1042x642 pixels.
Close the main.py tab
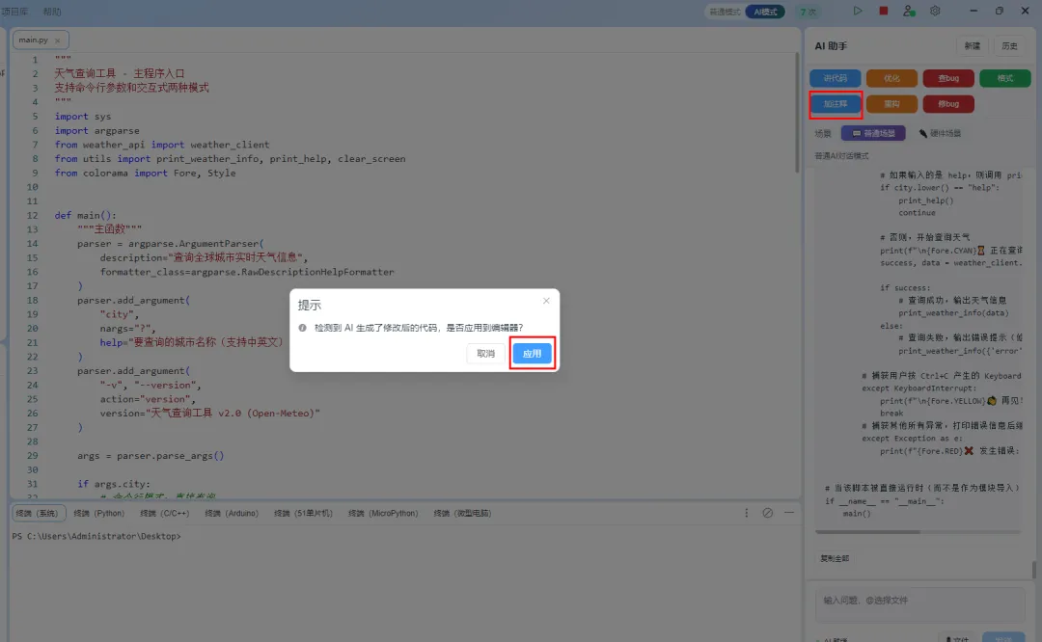[58, 40]
